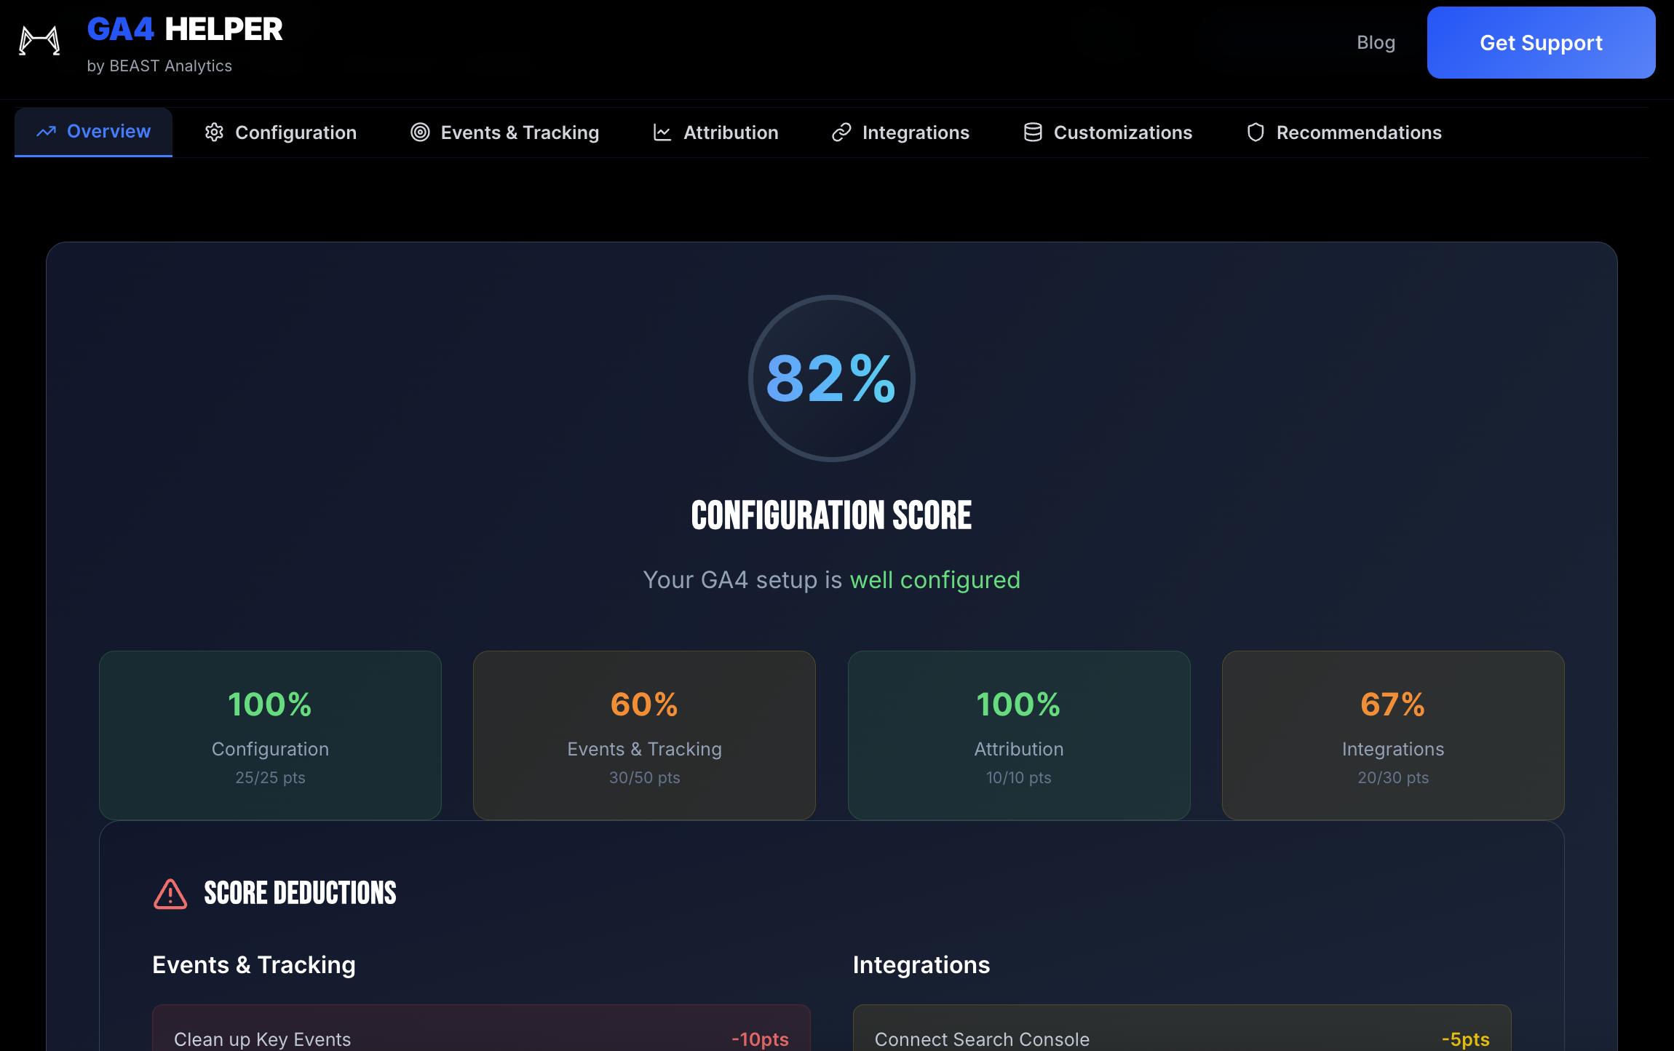Click the Events & Tracking deductions subheading
1674x1051 pixels.
254,965
